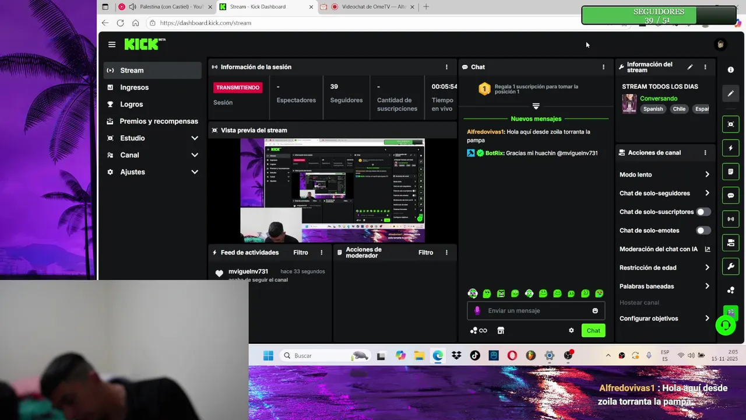Edit stream information with the pencil icon
Viewport: 746px width, 420px height.
click(x=690, y=67)
